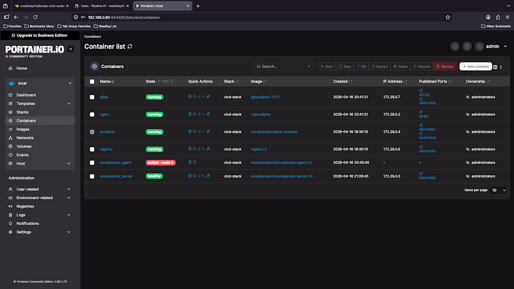This screenshot has width=514, height=289.
Task: Open stats quick action for gitea
Action: [x=199, y=97]
